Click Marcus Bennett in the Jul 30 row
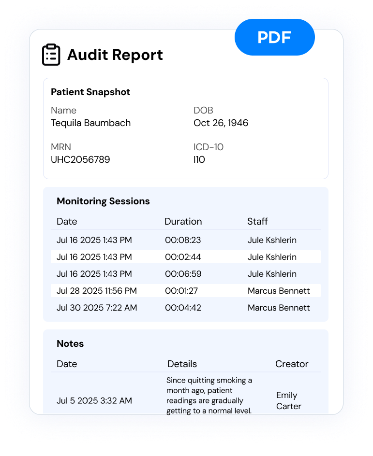Image resolution: width=373 pixels, height=456 pixels. point(279,307)
